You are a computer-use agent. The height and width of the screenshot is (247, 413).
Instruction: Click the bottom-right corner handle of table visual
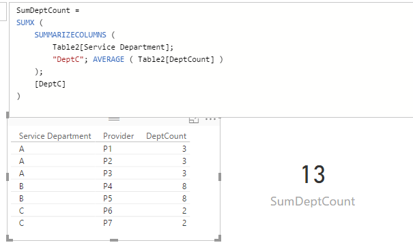tap(218, 238)
